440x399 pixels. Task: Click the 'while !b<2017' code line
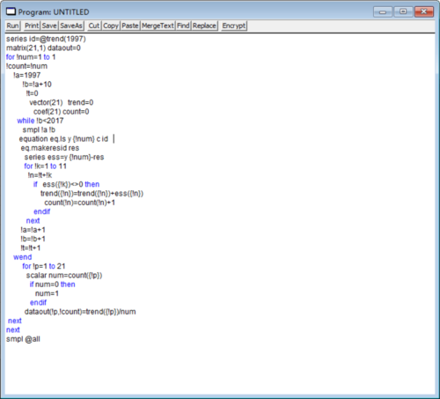point(40,121)
